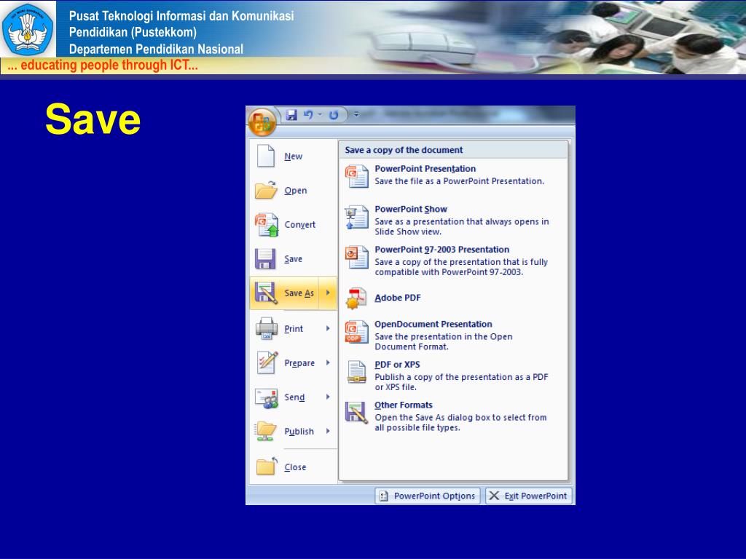The image size is (746, 559).
Task: Click the Send envelope icon
Action: coord(267,398)
